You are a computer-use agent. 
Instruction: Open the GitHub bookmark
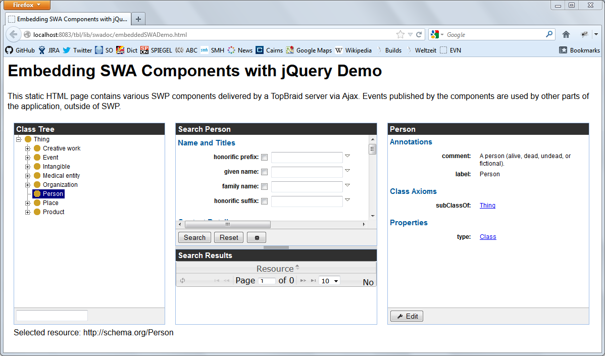pos(20,50)
